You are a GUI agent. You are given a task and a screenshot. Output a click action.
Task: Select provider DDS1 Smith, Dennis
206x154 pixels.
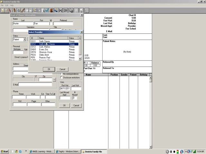pos(54,41)
